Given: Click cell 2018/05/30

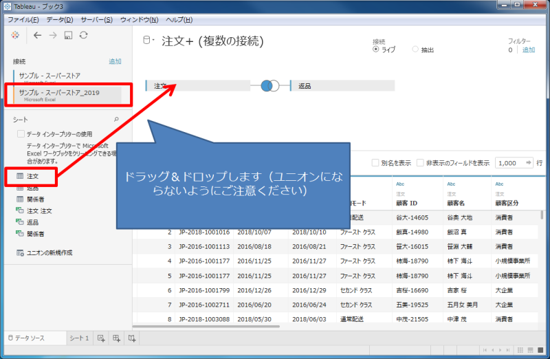Looking at the screenshot, I should (x=254, y=319).
